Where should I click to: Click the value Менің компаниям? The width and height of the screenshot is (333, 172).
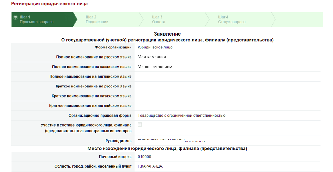(155, 67)
